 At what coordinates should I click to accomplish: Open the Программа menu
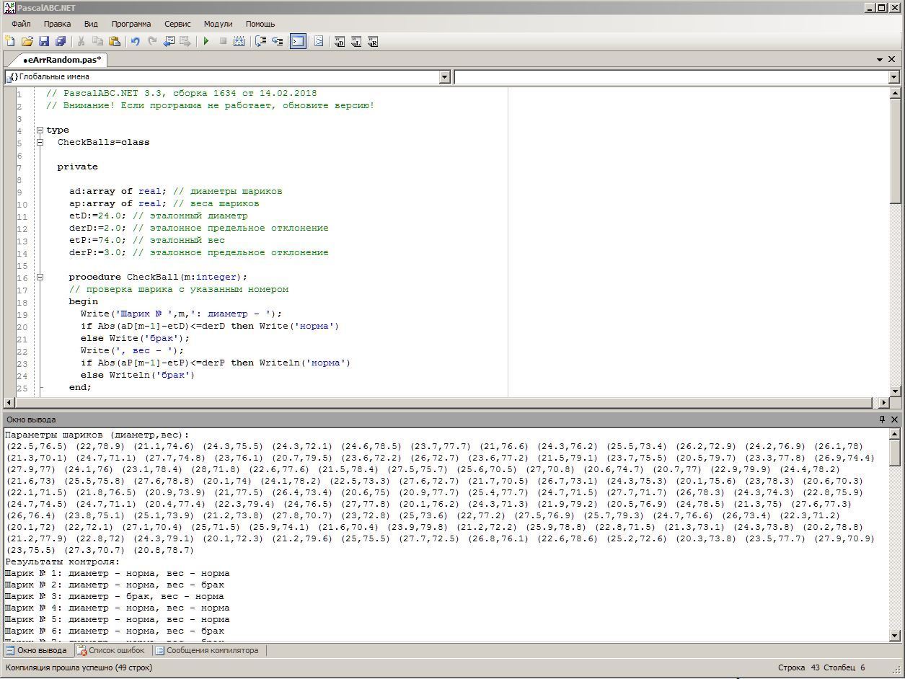tap(131, 24)
